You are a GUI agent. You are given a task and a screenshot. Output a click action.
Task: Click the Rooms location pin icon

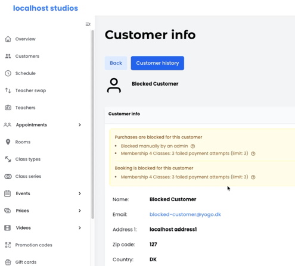[x=8, y=142]
